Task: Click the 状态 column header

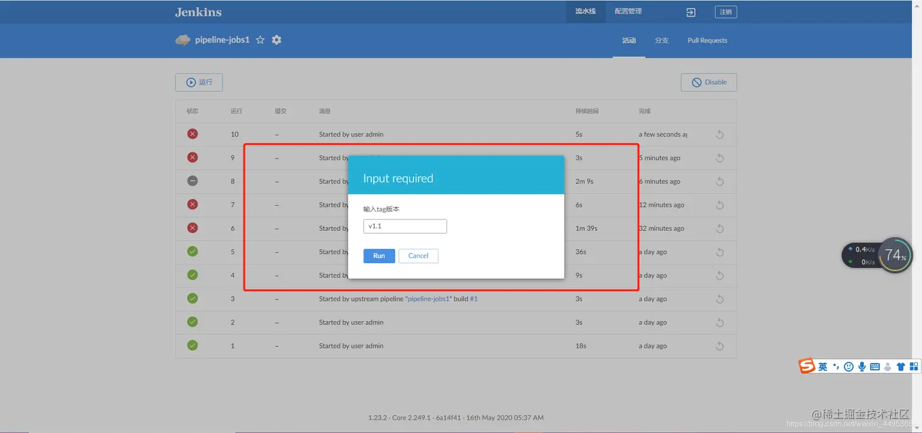Action: pos(193,111)
